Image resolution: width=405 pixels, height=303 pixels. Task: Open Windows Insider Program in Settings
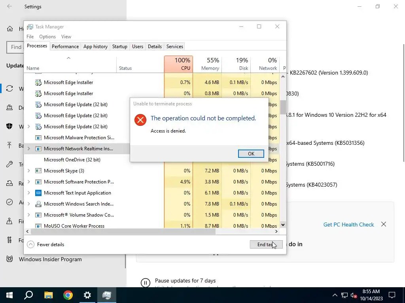(50, 259)
